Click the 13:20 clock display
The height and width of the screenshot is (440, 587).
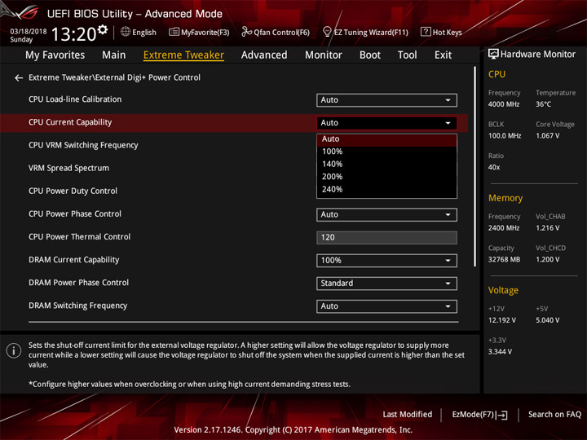pyautogui.click(x=73, y=34)
